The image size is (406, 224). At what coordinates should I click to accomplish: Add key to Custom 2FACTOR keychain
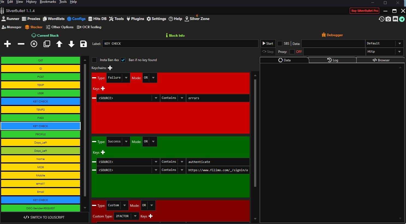(x=151, y=216)
